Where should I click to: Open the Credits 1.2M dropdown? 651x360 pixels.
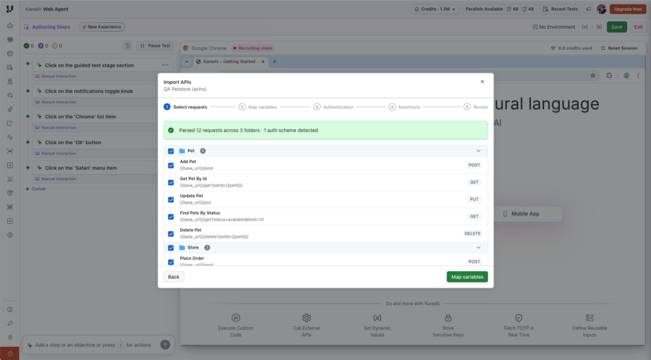(435, 9)
